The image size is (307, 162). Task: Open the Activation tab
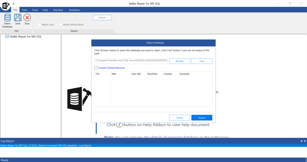[74, 10]
